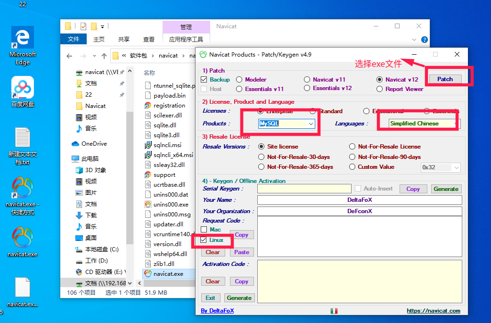
Task: Open the 文件 menu in Explorer
Action: point(74,39)
